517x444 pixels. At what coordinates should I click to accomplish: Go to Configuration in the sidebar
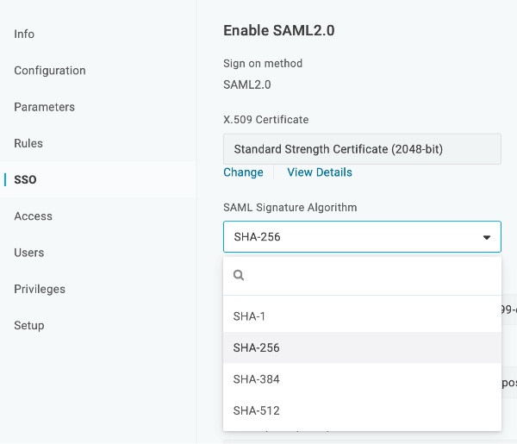pyautogui.click(x=50, y=71)
